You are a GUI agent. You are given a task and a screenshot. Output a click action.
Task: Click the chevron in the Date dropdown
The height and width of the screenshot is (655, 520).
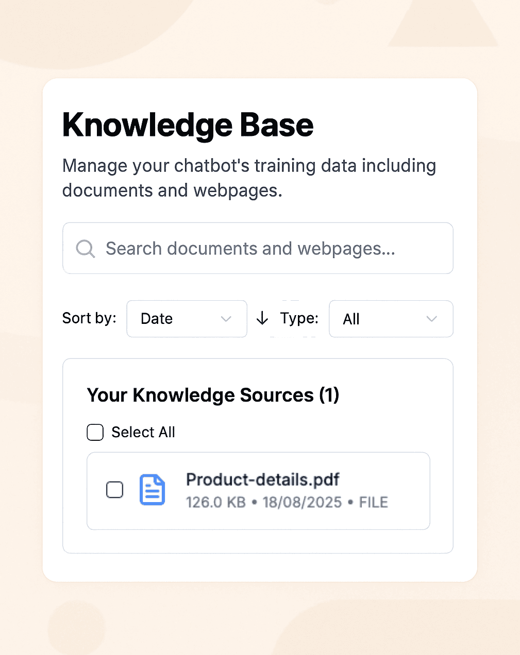(x=226, y=319)
